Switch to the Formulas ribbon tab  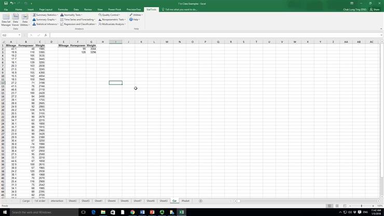(x=63, y=9)
